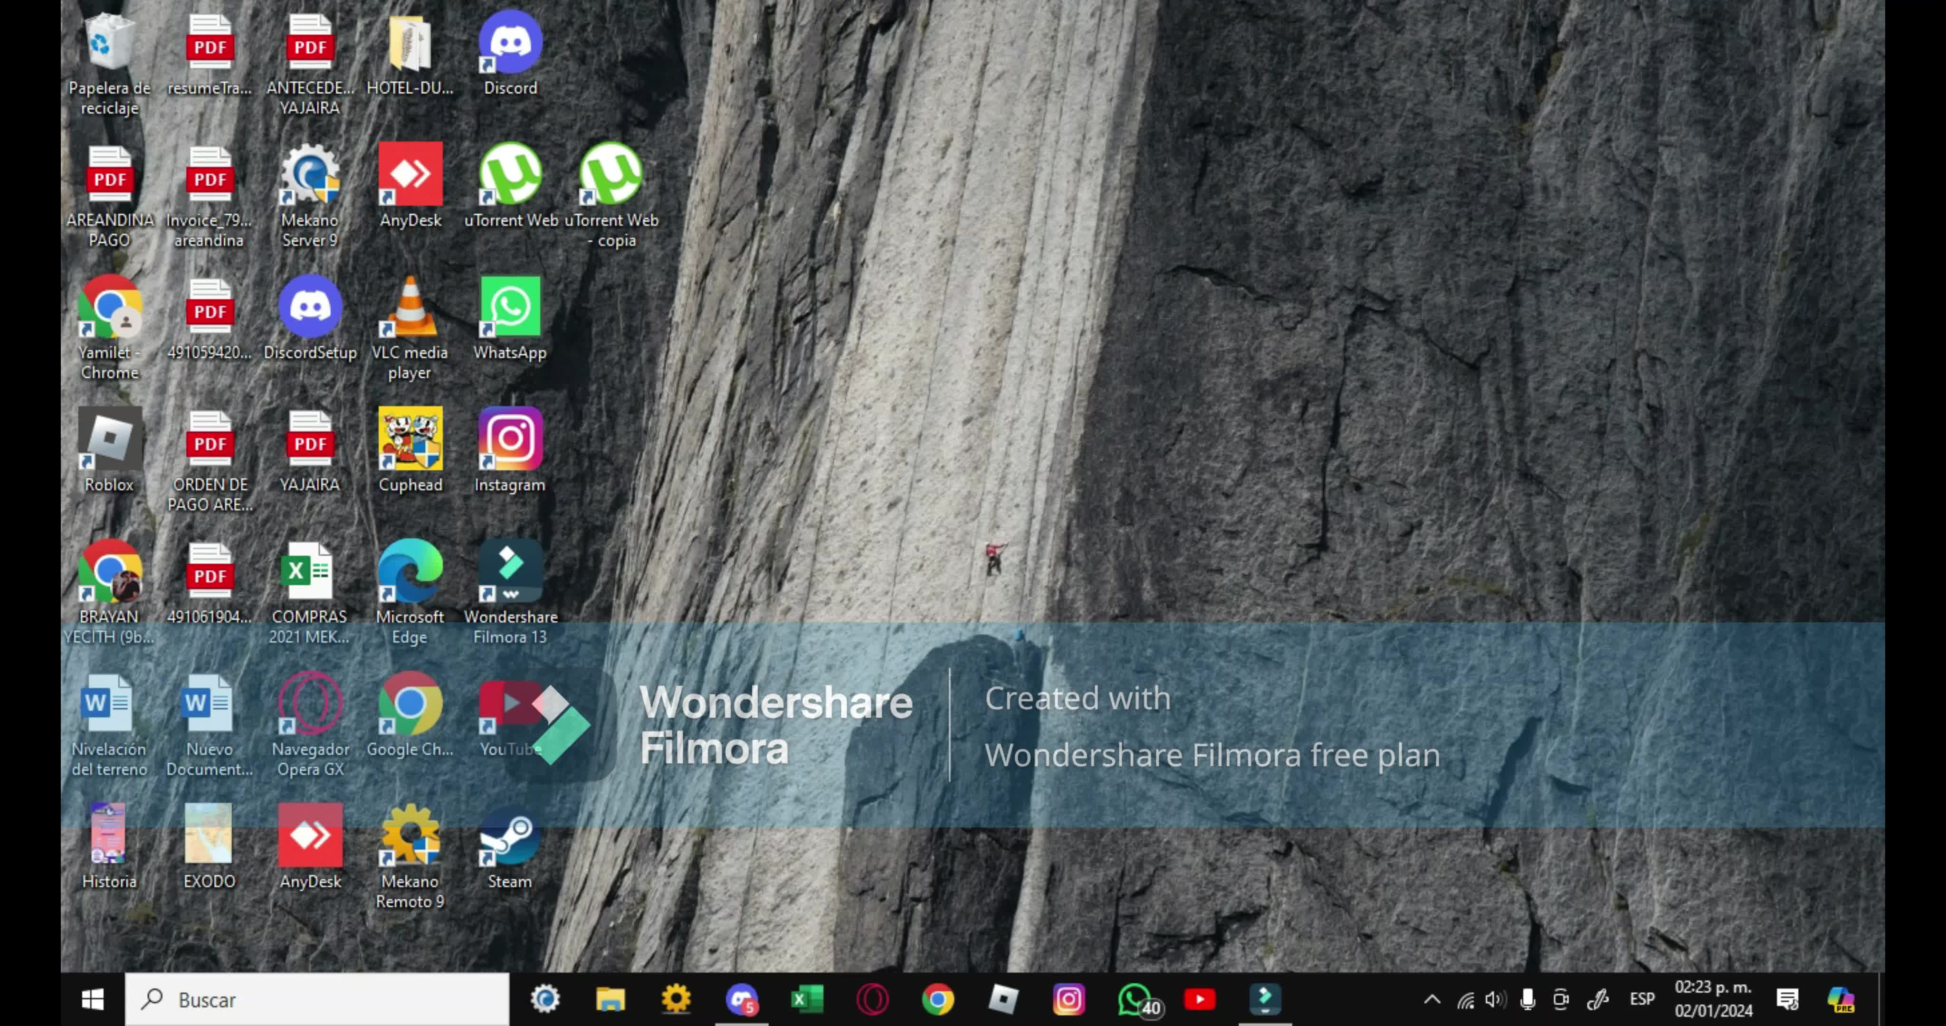Select the DiscordSetup installer icon

point(310,319)
